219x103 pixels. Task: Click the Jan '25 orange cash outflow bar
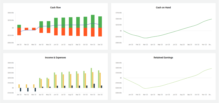(19, 31)
